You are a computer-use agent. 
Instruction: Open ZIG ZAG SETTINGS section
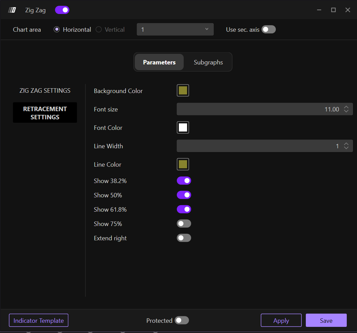tap(45, 91)
